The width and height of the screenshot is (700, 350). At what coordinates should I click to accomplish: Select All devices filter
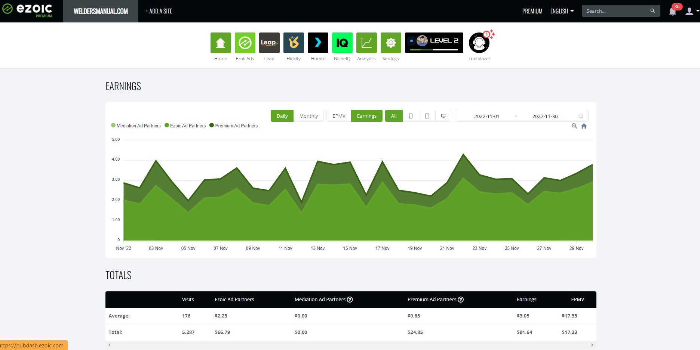tap(394, 116)
